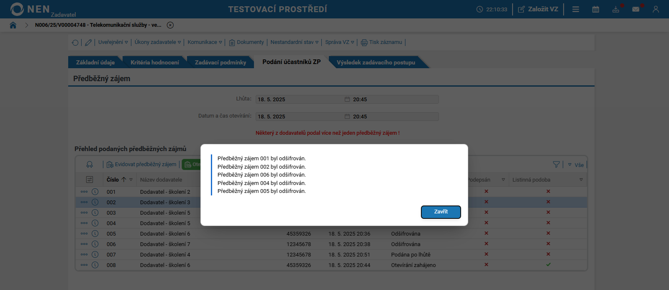This screenshot has width=669, height=290.
Task: Open calendar picker for Lhůta
Action: pos(347,99)
